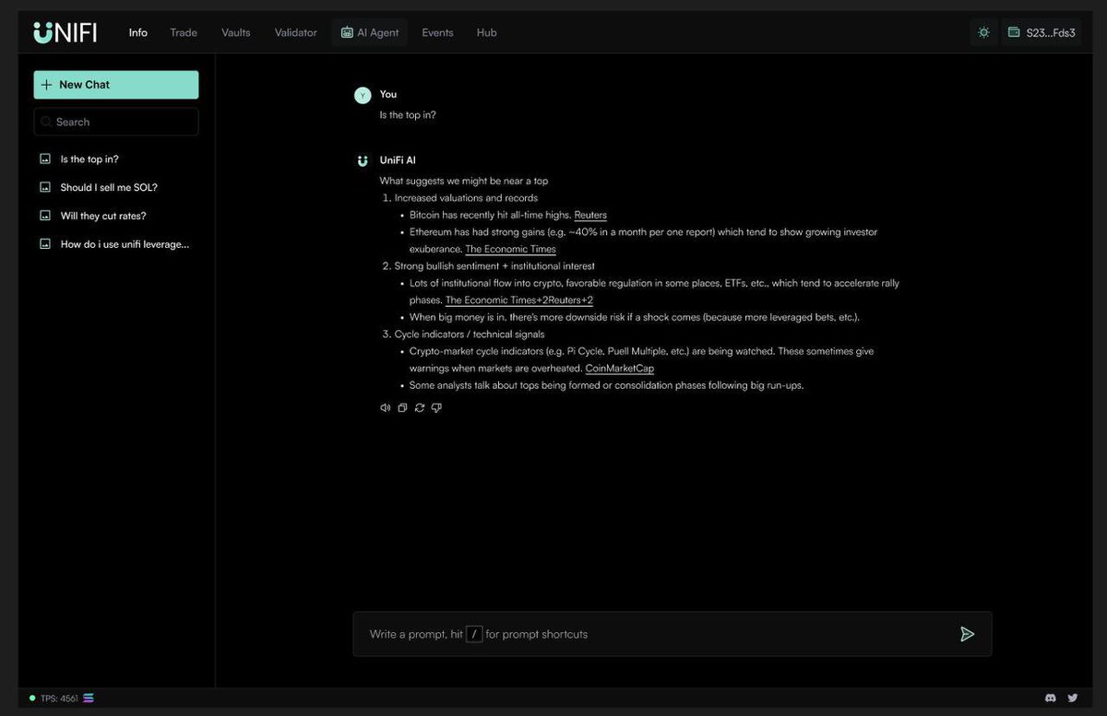Click the prompt input field

[673, 634]
